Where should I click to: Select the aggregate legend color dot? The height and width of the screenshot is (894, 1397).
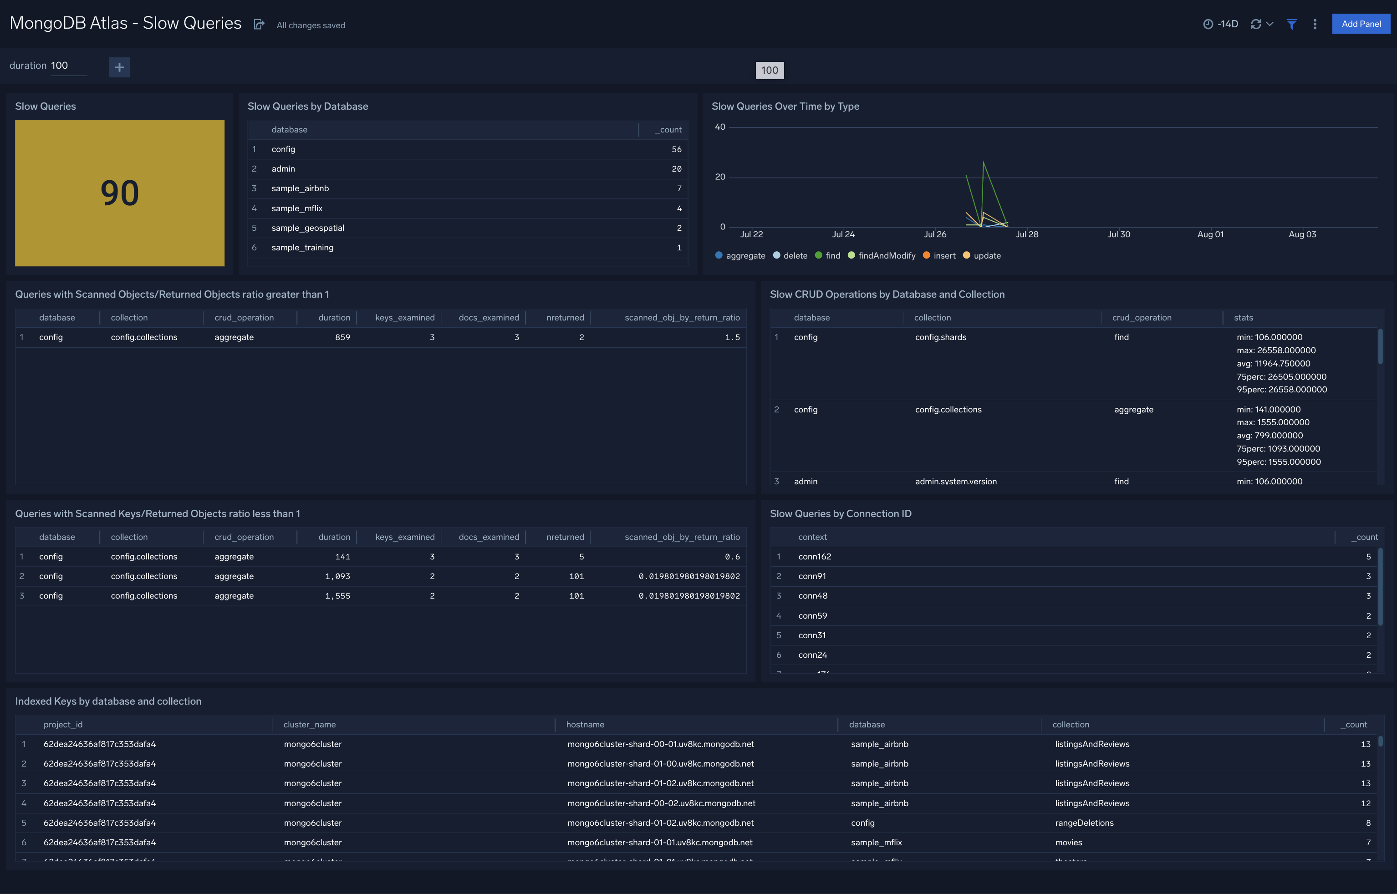click(719, 255)
